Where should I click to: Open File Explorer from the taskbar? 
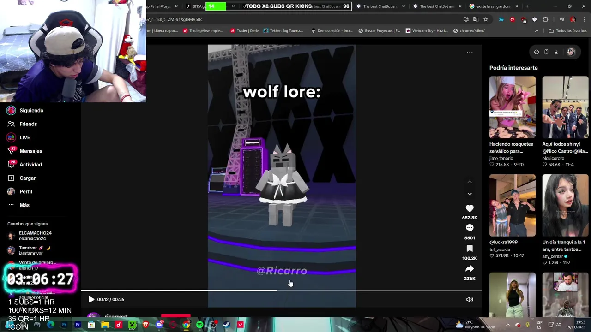[105, 325]
